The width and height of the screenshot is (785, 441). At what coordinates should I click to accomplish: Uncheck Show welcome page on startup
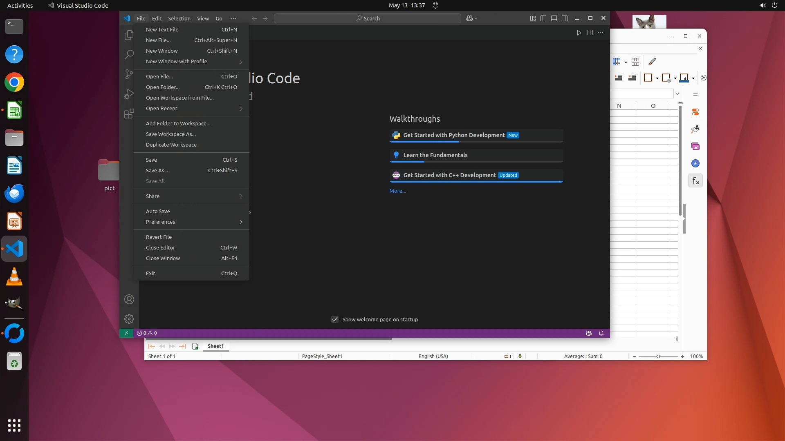[335, 319]
